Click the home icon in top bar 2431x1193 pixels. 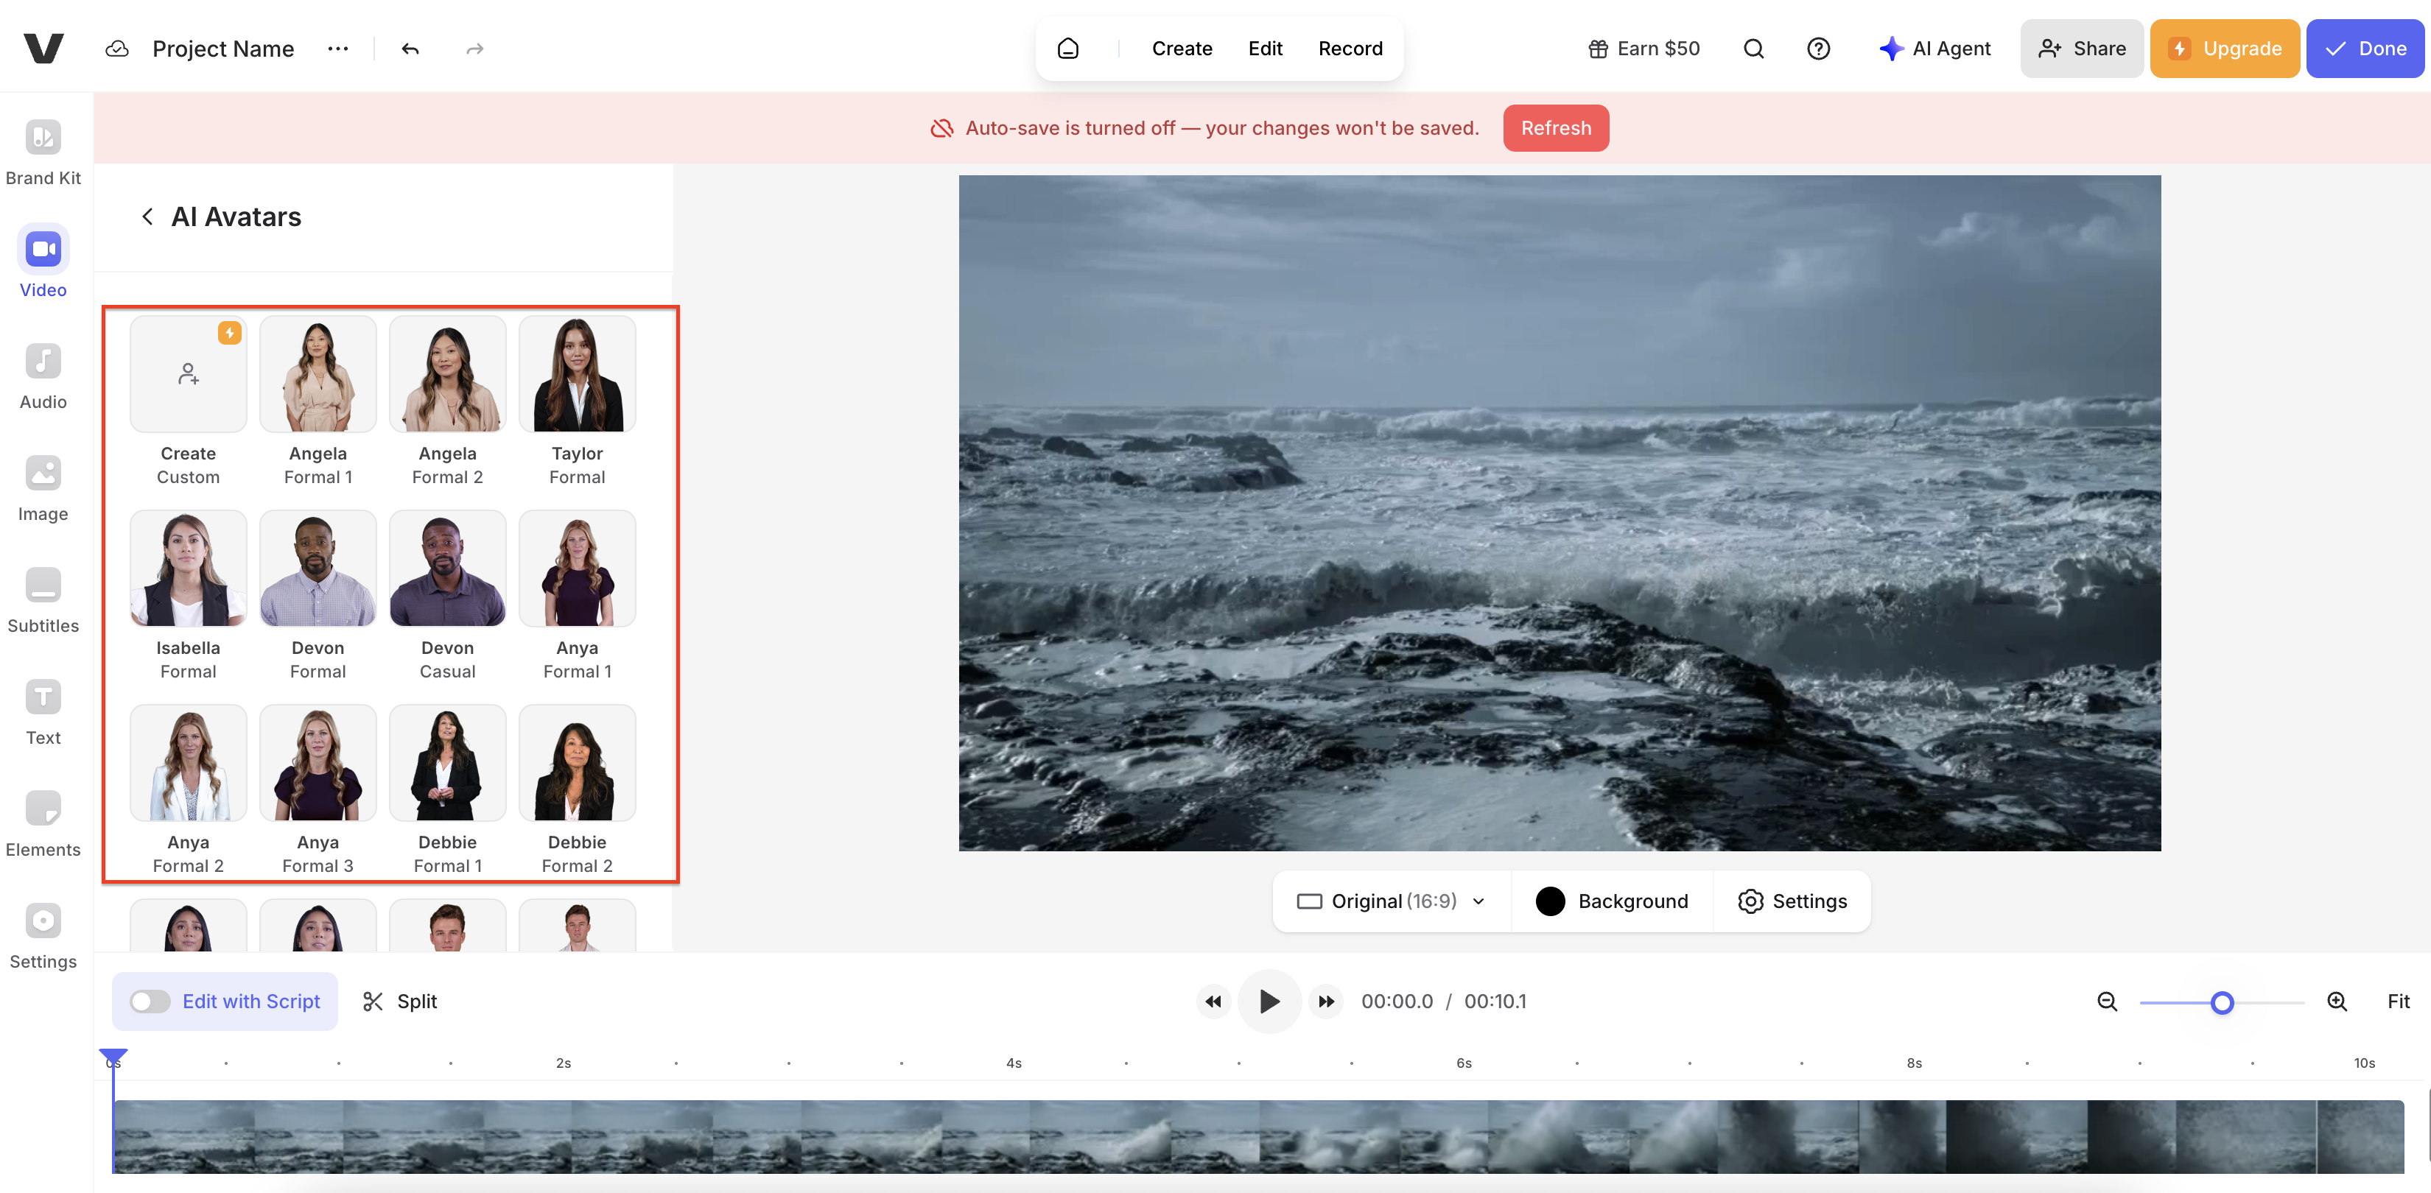click(1067, 49)
